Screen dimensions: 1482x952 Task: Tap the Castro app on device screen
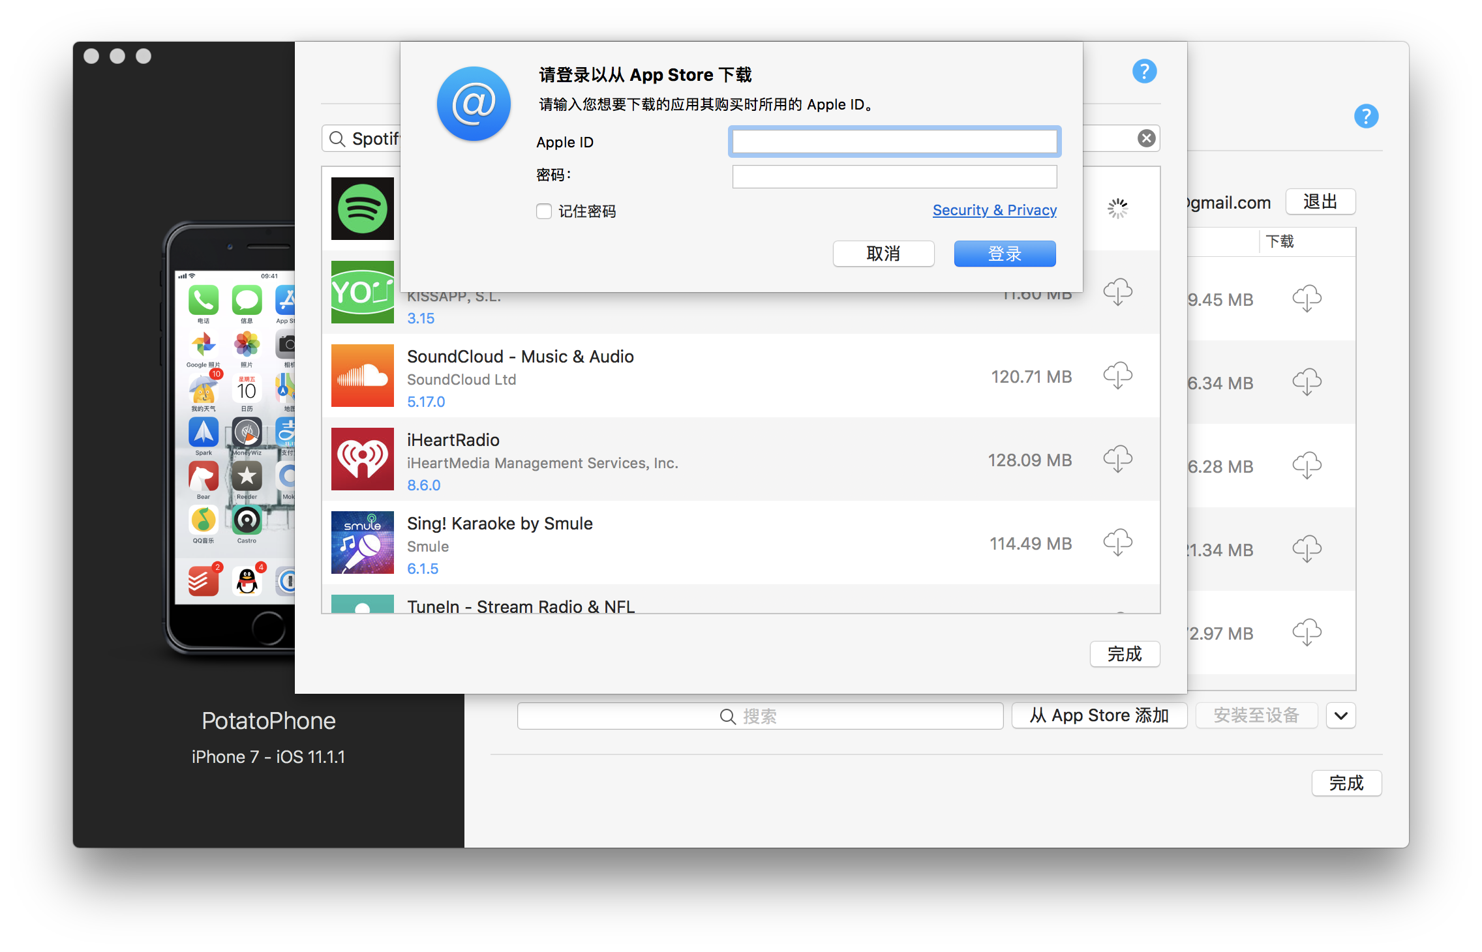coord(247,520)
